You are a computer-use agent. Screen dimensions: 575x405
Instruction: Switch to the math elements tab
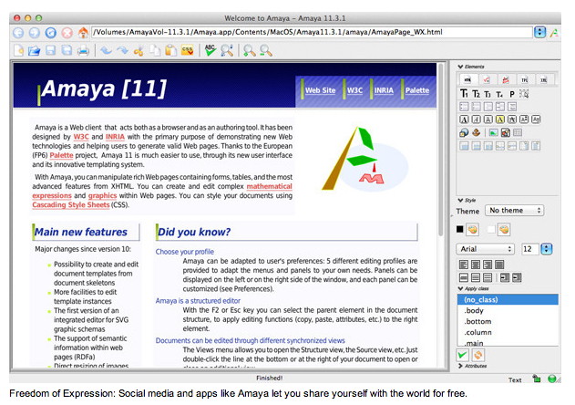(487, 79)
